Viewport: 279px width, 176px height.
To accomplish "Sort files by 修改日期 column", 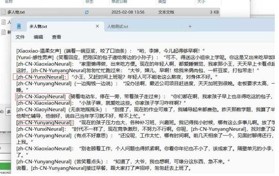I will (x=119, y=2).
